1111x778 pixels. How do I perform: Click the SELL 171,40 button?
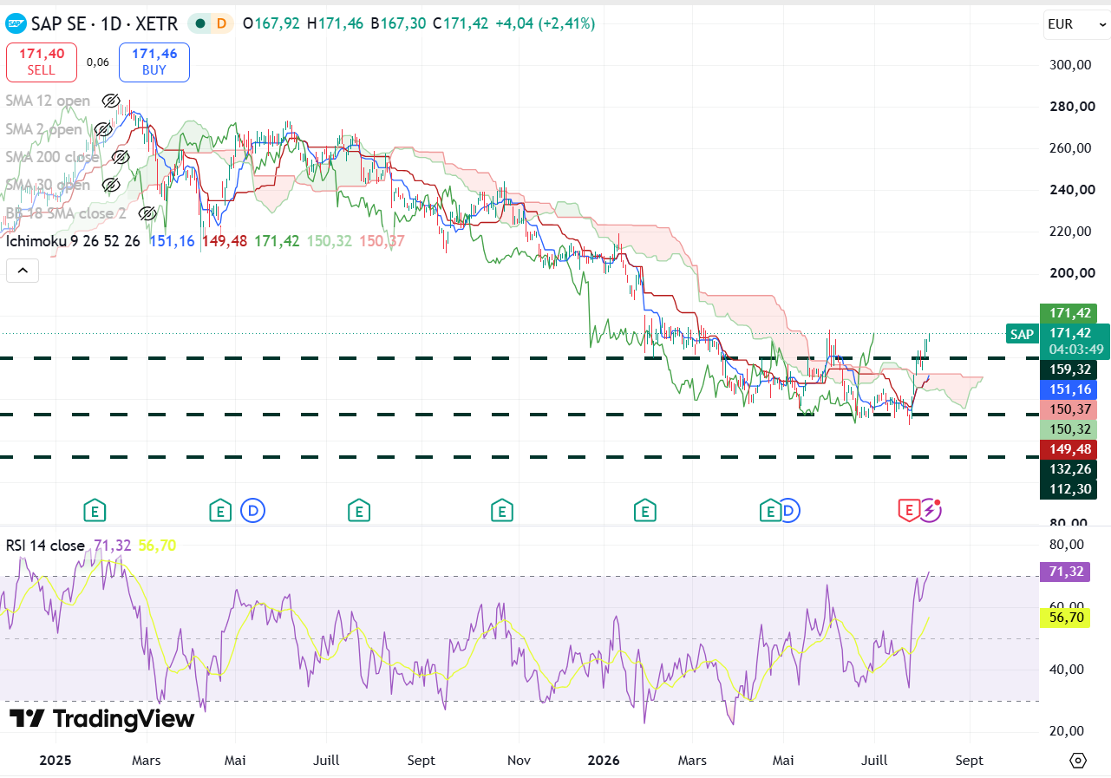point(41,62)
